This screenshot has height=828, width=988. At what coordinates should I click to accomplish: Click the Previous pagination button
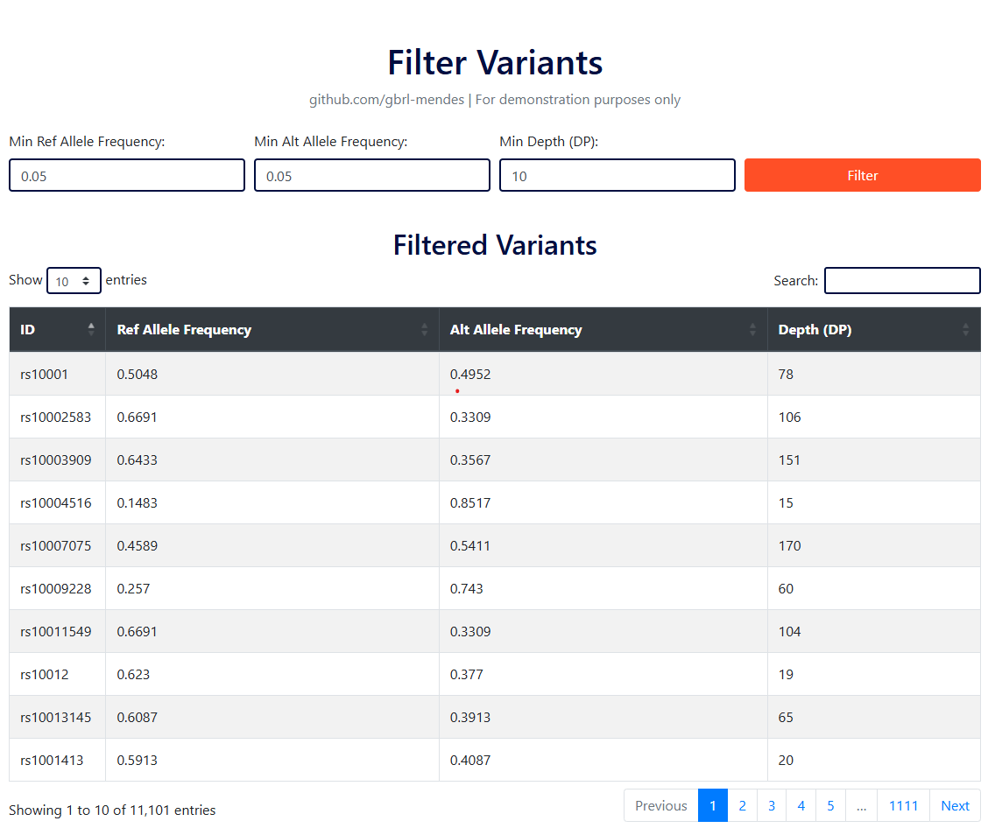click(660, 805)
